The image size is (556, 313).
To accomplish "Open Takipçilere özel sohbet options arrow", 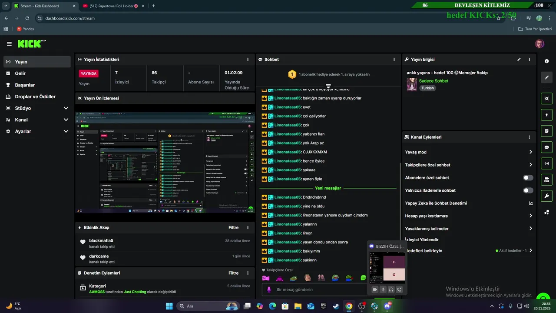I will (530, 165).
